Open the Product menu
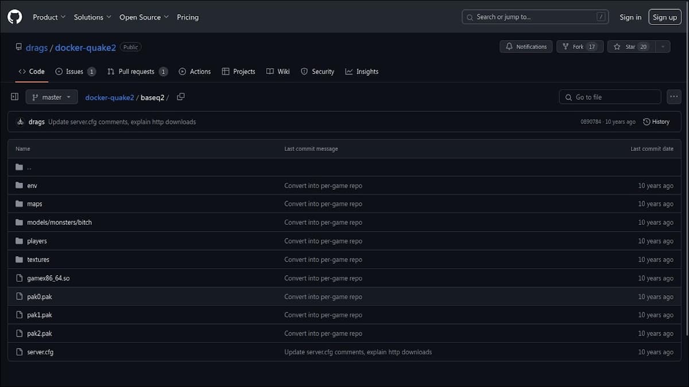This screenshot has width=689, height=387. 49,17
